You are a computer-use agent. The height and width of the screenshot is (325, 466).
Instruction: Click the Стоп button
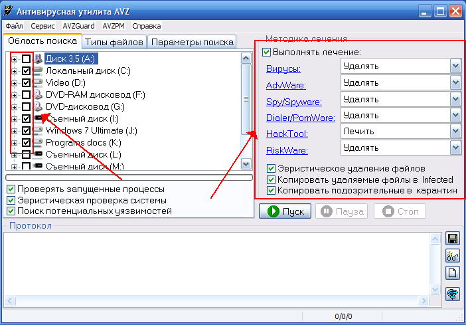point(400,211)
